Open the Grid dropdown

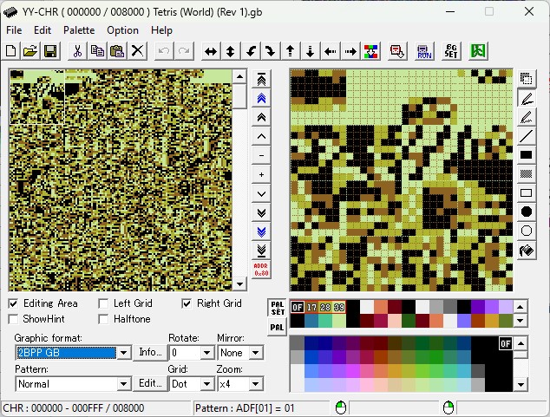point(207,384)
